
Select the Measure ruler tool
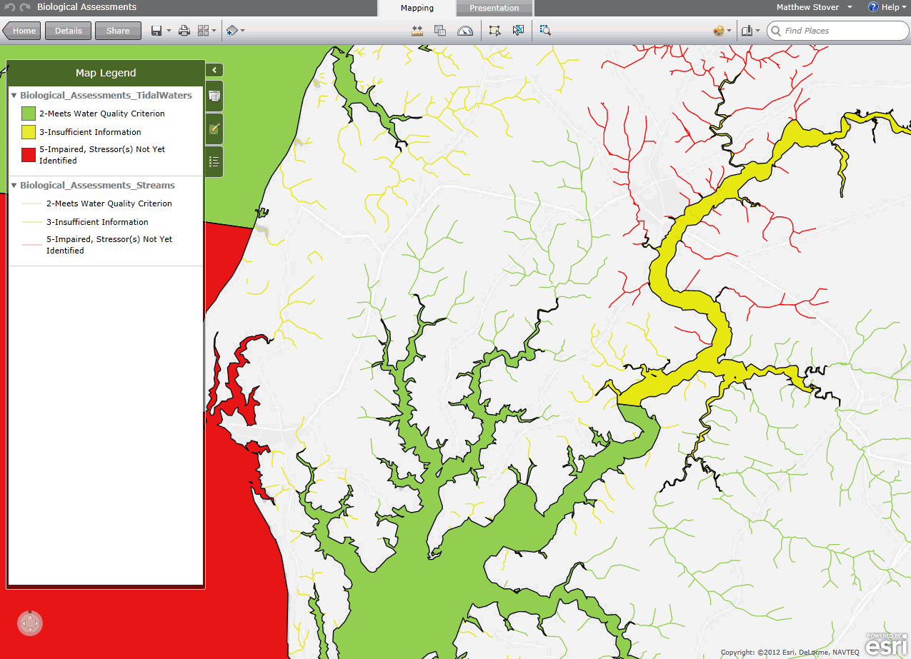point(418,31)
